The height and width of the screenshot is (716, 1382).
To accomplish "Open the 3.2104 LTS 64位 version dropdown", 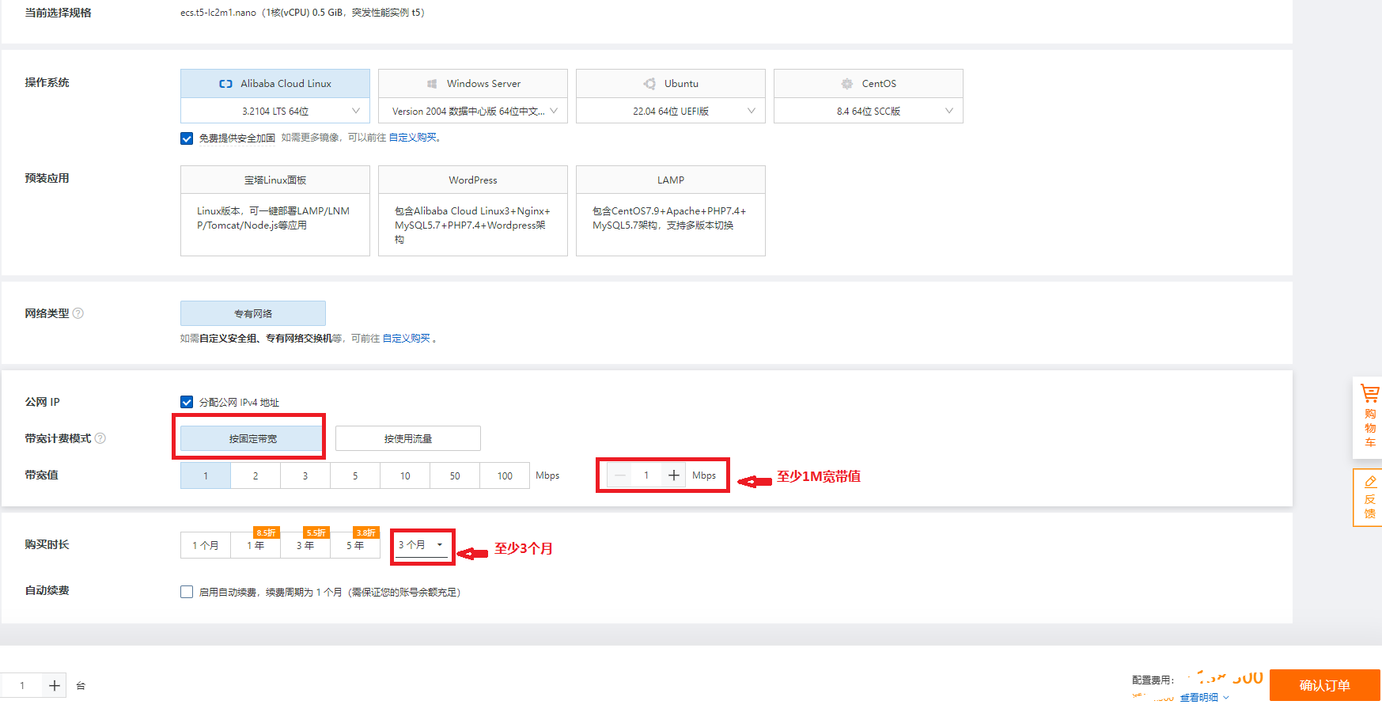I will coord(275,111).
